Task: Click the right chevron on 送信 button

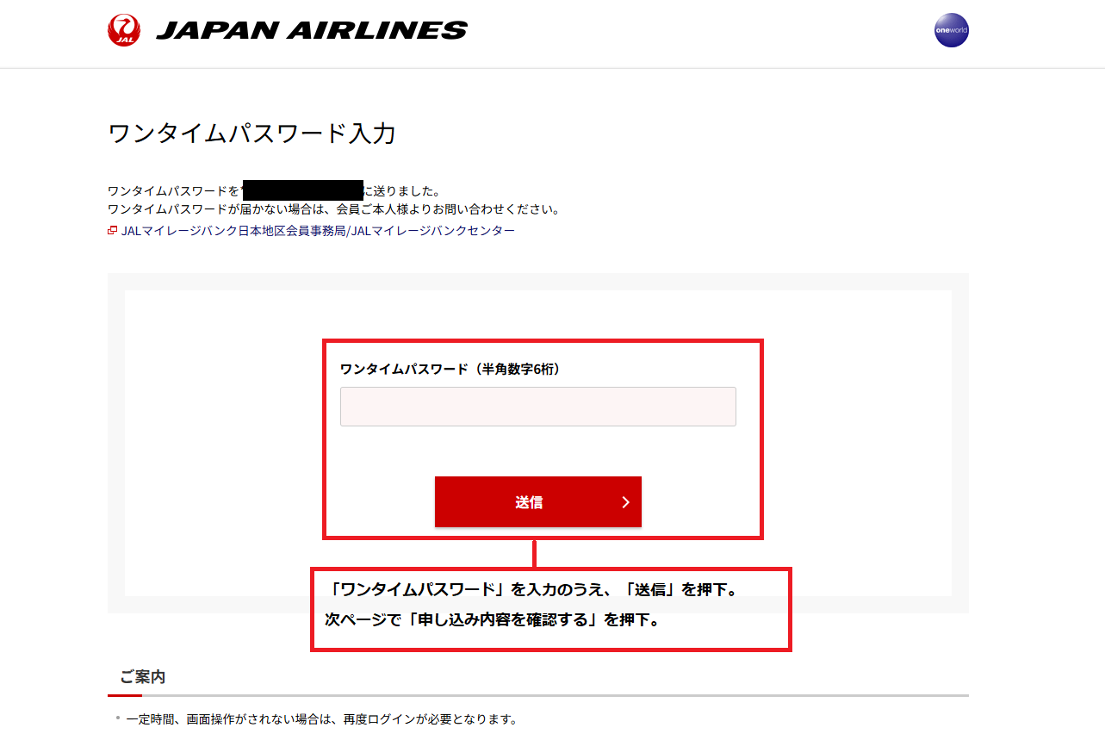Action: 625,502
